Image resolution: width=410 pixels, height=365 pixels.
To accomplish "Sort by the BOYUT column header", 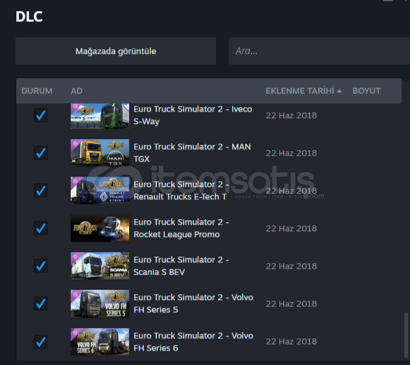I will [367, 91].
